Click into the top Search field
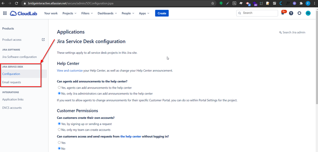318x152 pixels. tap(257, 13)
